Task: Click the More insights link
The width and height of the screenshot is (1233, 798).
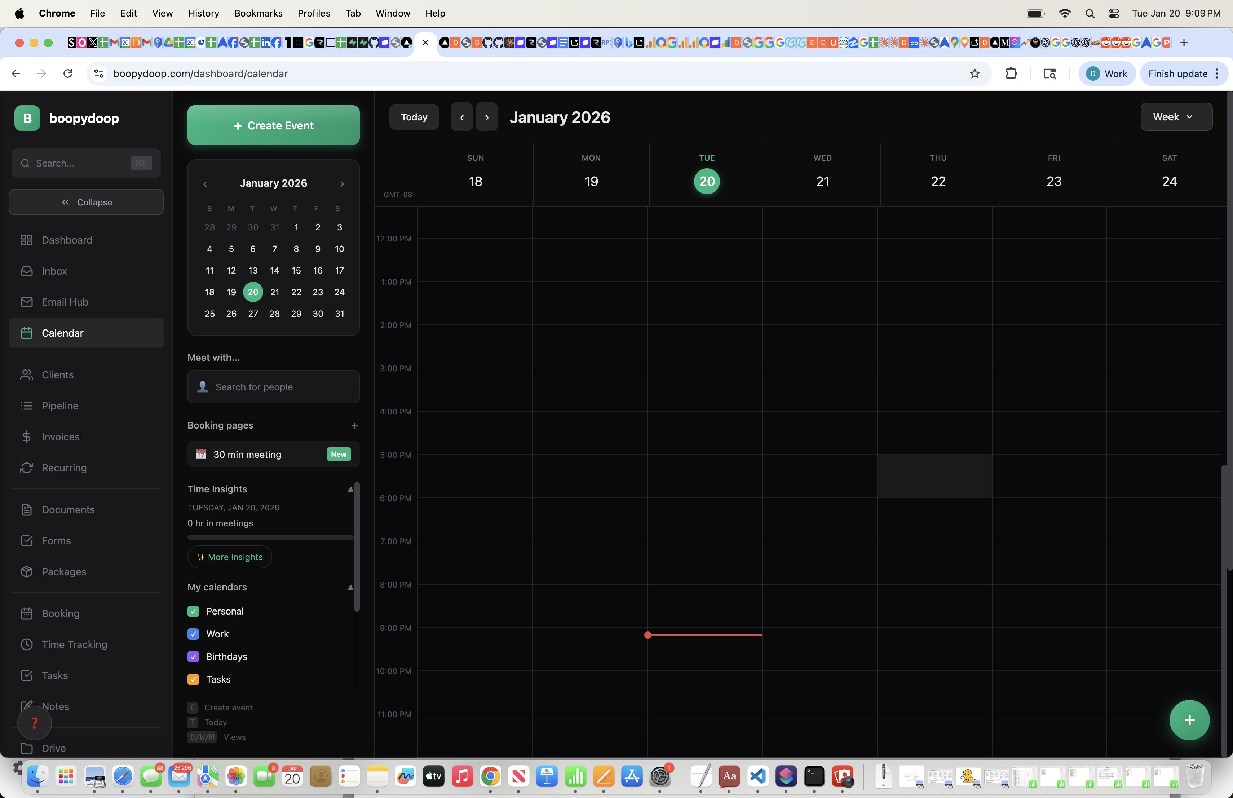Action: click(230, 557)
